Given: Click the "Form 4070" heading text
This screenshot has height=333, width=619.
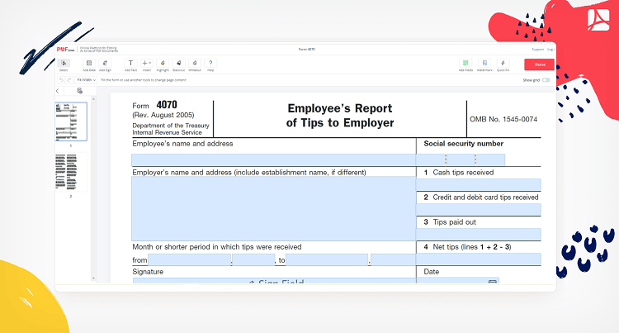Looking at the screenshot, I should coord(155,105).
